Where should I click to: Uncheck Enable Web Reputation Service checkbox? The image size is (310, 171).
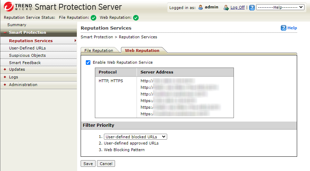coord(88,62)
